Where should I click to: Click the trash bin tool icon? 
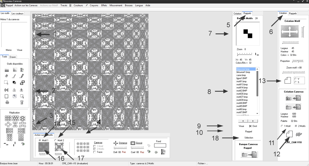[22, 102]
